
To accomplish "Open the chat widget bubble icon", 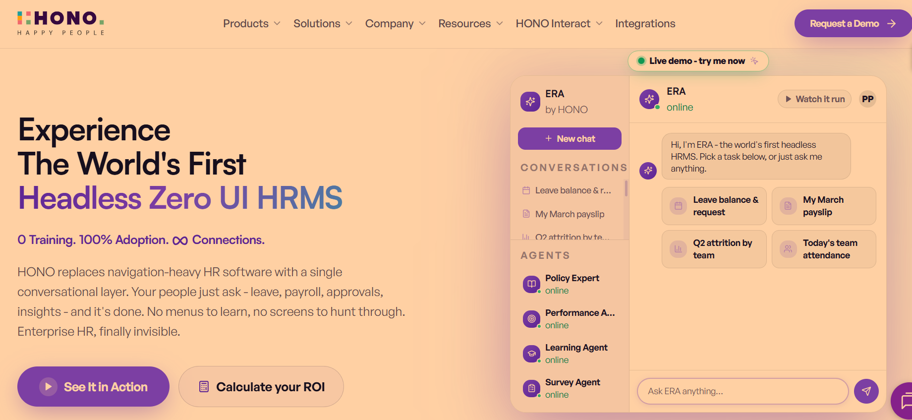I will (902, 401).
